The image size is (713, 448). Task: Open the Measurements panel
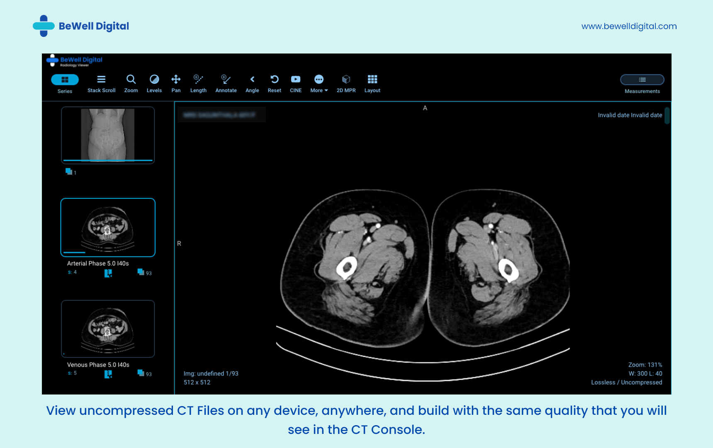[642, 80]
